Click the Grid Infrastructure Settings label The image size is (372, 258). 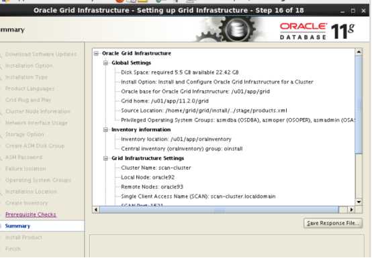tap(148, 158)
